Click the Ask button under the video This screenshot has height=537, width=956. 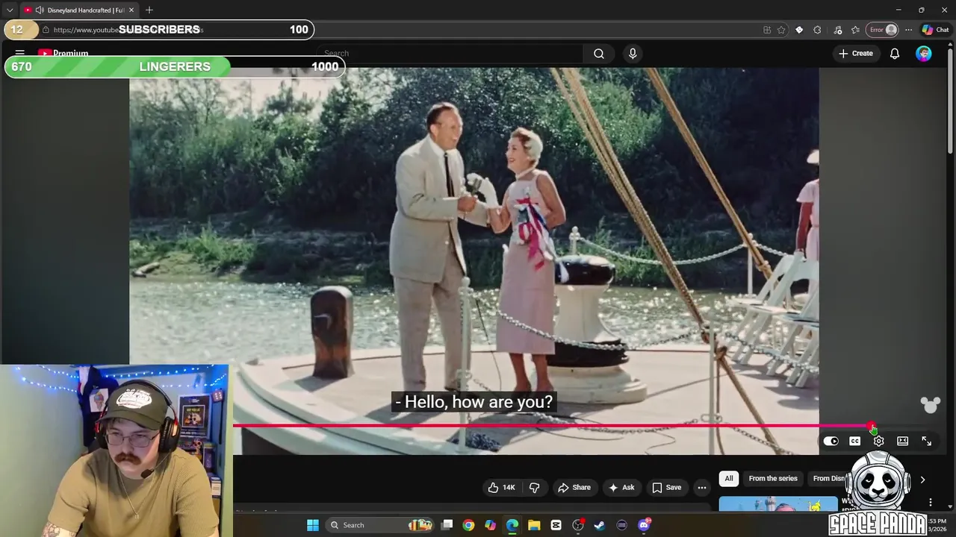(x=621, y=488)
